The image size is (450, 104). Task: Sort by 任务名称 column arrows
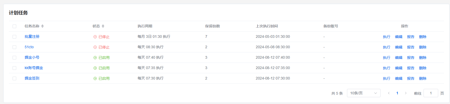42,26
